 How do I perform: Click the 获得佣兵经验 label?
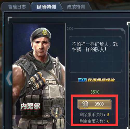click(101, 80)
